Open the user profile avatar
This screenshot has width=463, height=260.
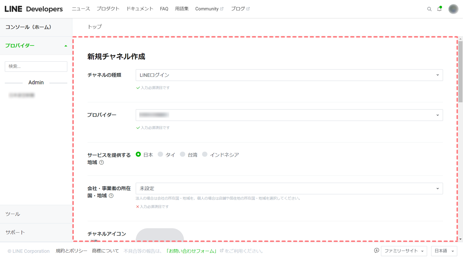click(x=453, y=9)
